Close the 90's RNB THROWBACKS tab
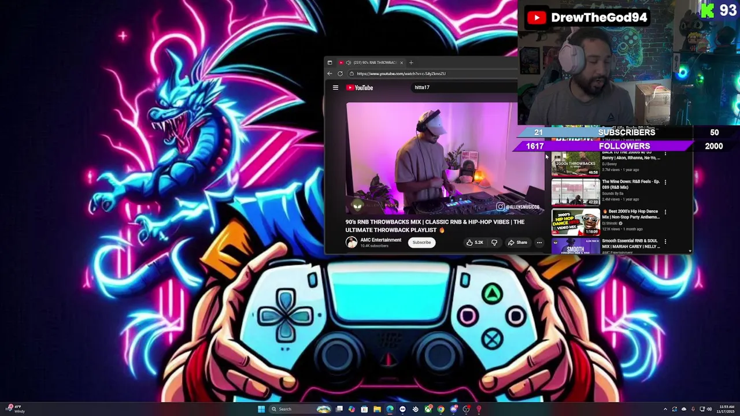 click(401, 62)
